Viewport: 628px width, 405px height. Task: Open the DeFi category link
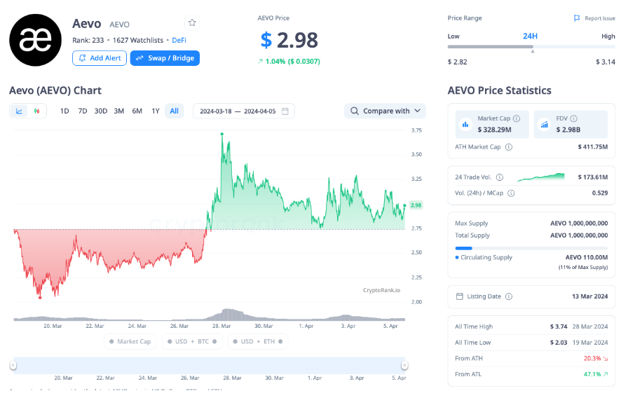click(179, 40)
